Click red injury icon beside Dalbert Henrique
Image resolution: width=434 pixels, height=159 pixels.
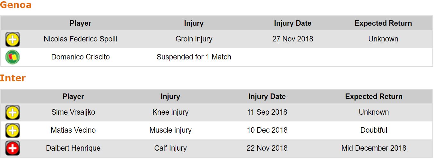pyautogui.click(x=13, y=148)
